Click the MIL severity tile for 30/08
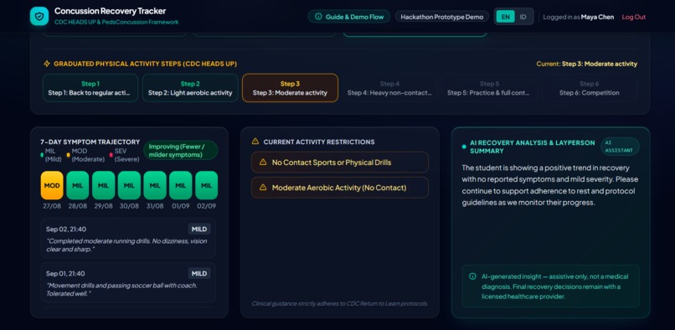Screen dimensions: 675x330 129,185
